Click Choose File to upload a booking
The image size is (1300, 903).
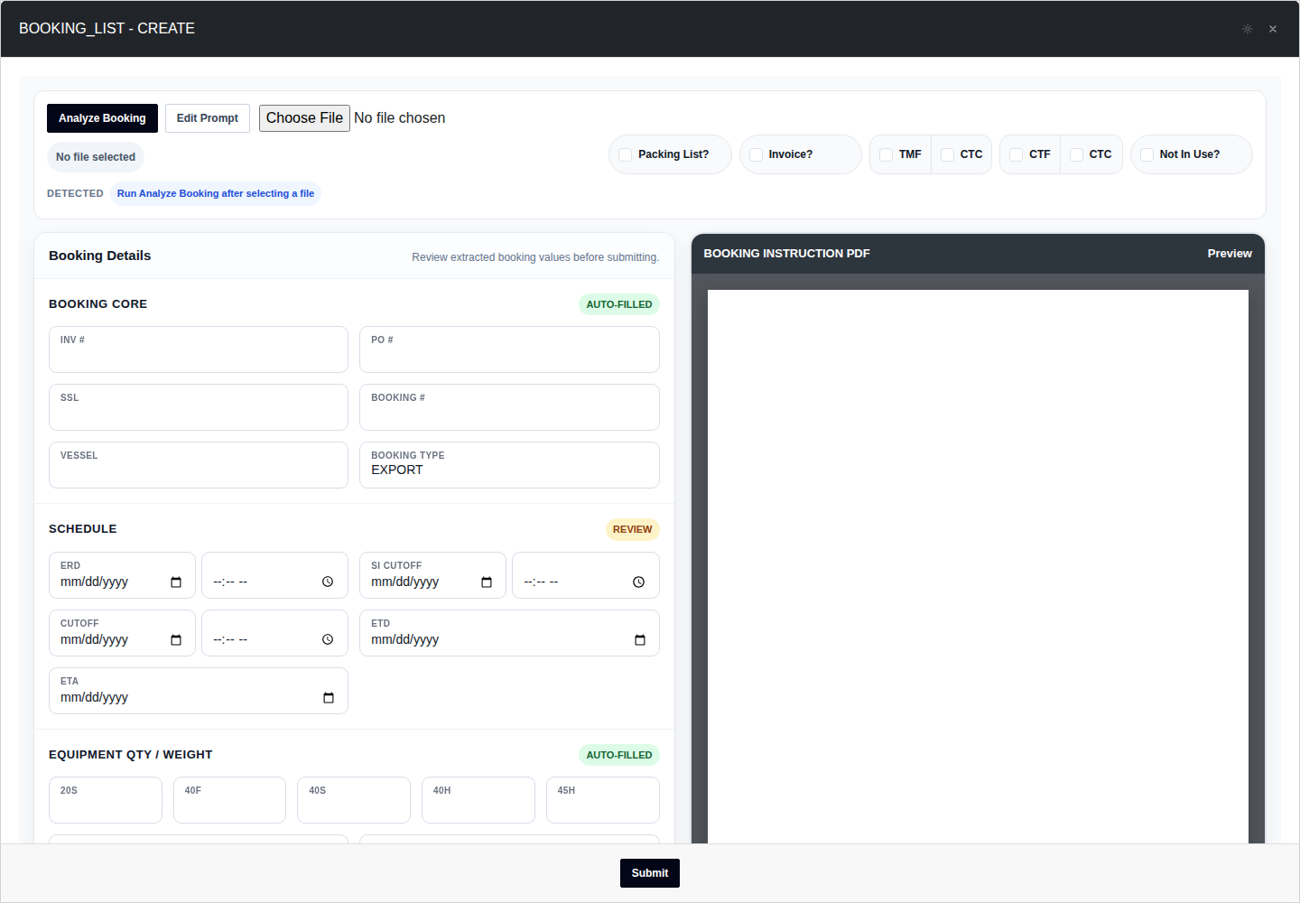[304, 118]
